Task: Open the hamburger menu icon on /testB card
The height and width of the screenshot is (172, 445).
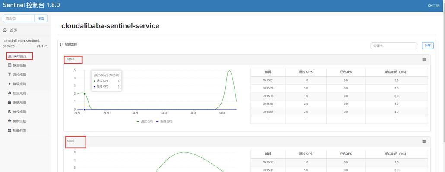Action: [424, 141]
